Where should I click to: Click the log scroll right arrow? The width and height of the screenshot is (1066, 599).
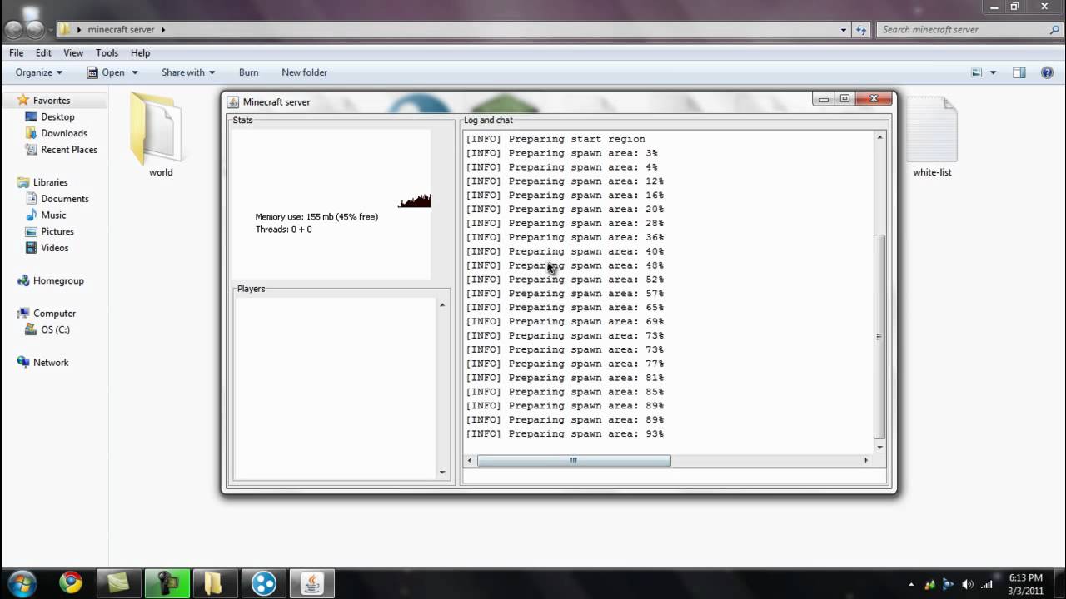tap(865, 460)
